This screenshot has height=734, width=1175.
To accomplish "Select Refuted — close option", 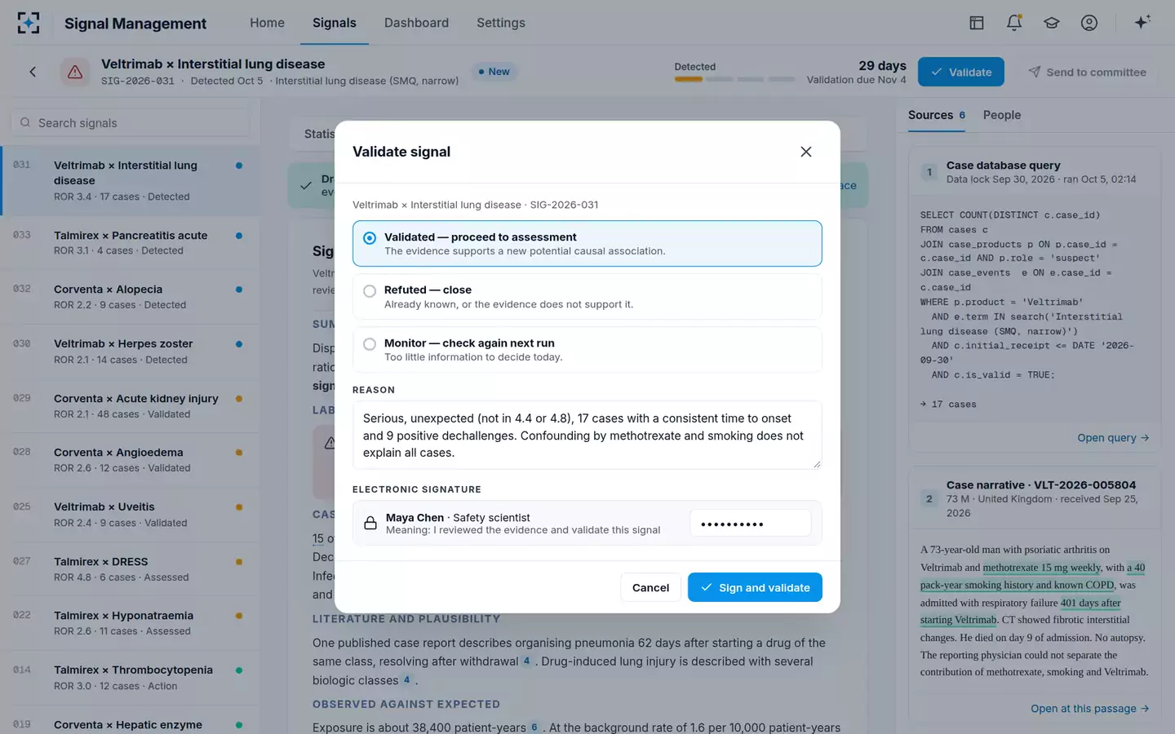I will click(x=587, y=297).
